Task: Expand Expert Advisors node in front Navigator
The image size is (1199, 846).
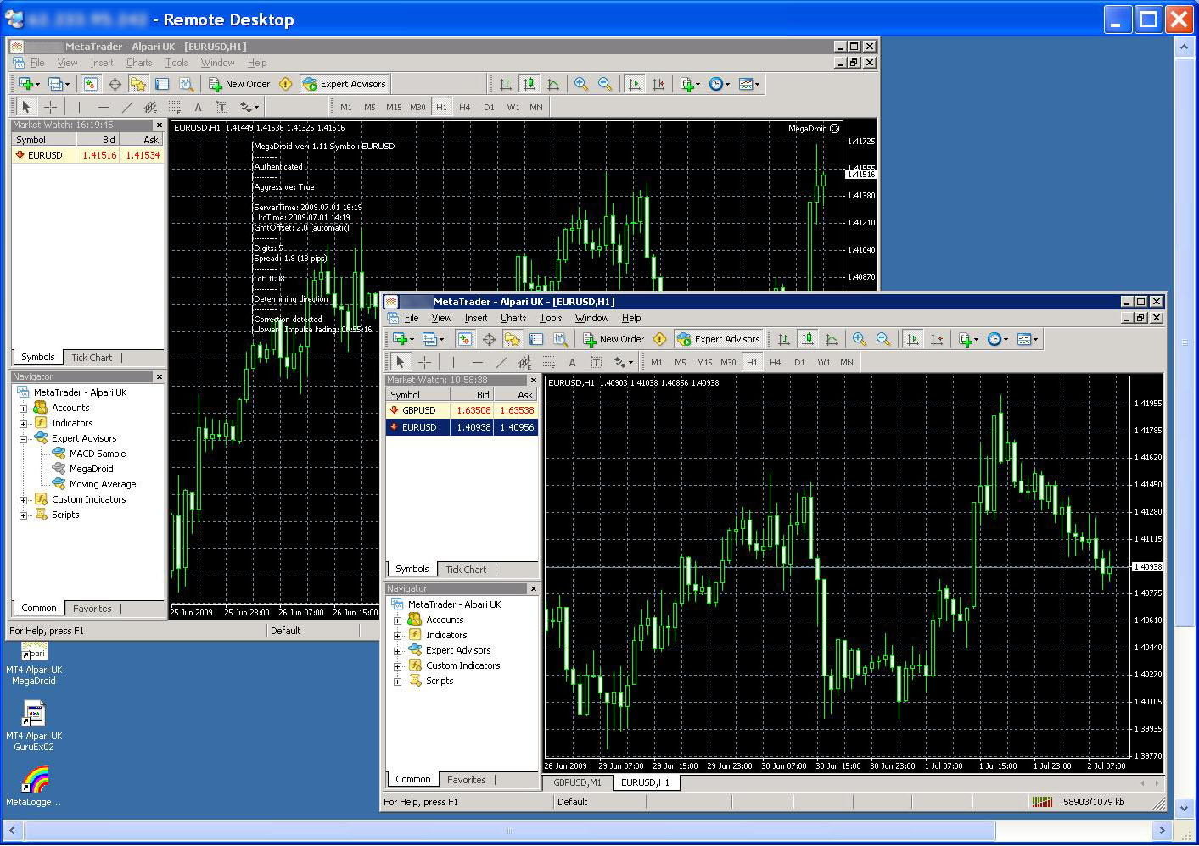Action: (x=397, y=651)
